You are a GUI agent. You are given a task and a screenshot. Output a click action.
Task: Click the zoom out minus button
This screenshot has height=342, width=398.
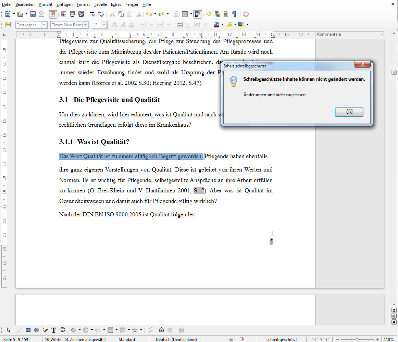click(x=338, y=340)
